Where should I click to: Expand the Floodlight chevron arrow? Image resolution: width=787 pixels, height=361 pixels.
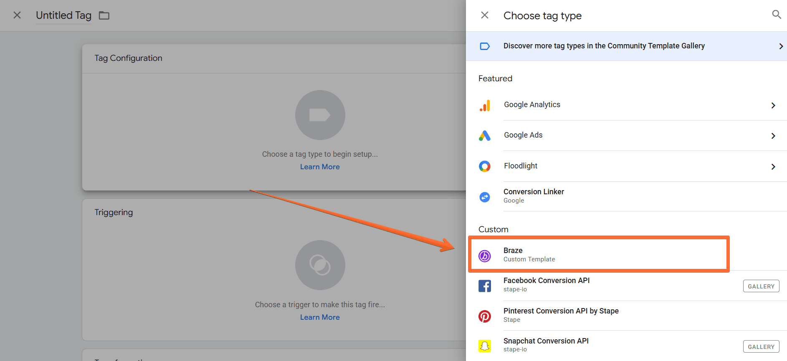(x=773, y=167)
